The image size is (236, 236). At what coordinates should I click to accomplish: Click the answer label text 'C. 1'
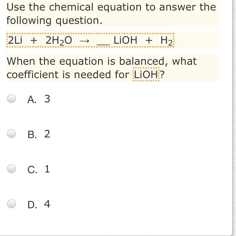click(x=39, y=169)
